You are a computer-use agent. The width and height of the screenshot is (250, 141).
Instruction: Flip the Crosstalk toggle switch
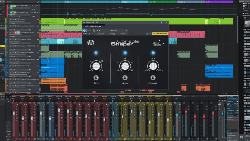(153, 77)
